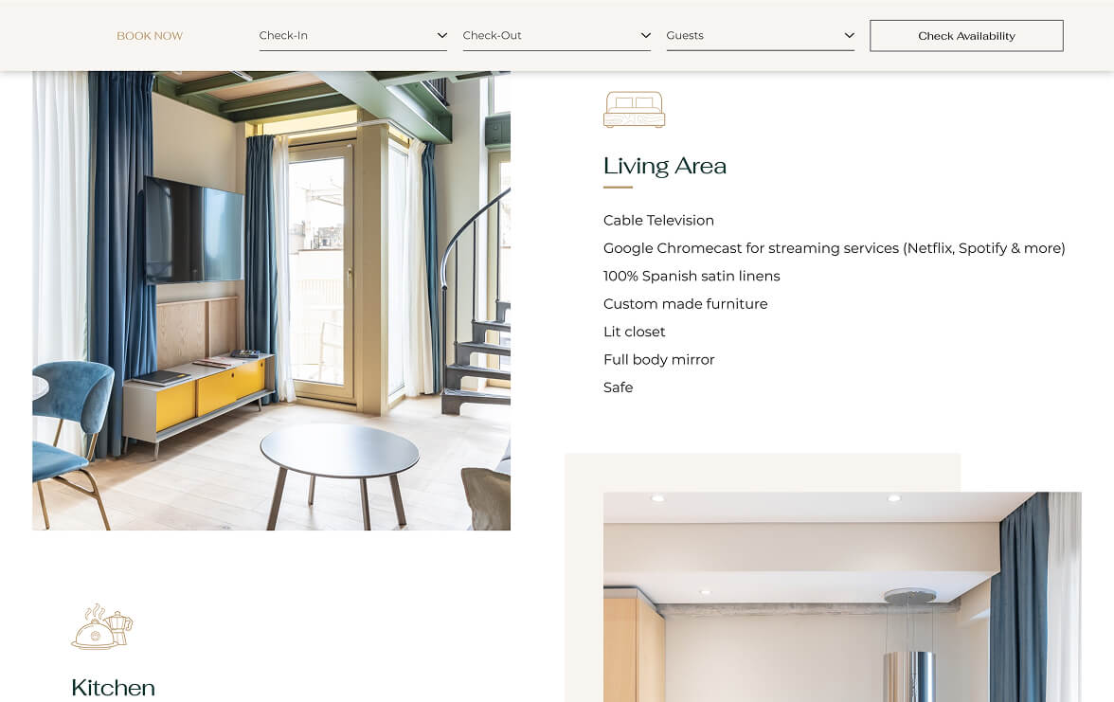This screenshot has height=702, width=1114.
Task: Click the chevron arrow in the Check-Out field
Action: pos(645,36)
